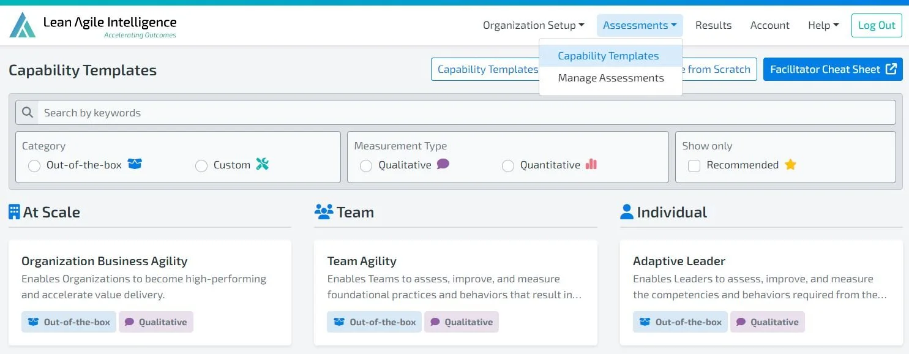The width and height of the screenshot is (909, 354).
Task: Click the Category filter label
Action: point(43,146)
